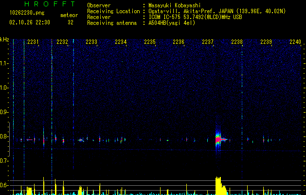Click the meteor count 32
This screenshot has height=195, width=306.
click(71, 22)
